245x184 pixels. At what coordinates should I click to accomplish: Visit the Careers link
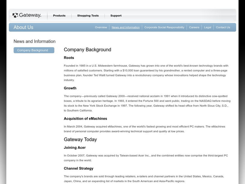[x=194, y=27]
